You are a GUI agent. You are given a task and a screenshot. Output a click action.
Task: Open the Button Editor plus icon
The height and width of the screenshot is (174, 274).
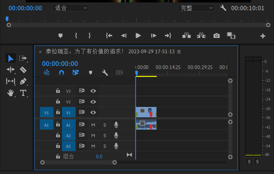[263, 36]
